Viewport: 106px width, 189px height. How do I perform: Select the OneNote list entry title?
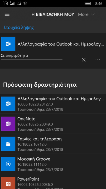click(26, 119)
